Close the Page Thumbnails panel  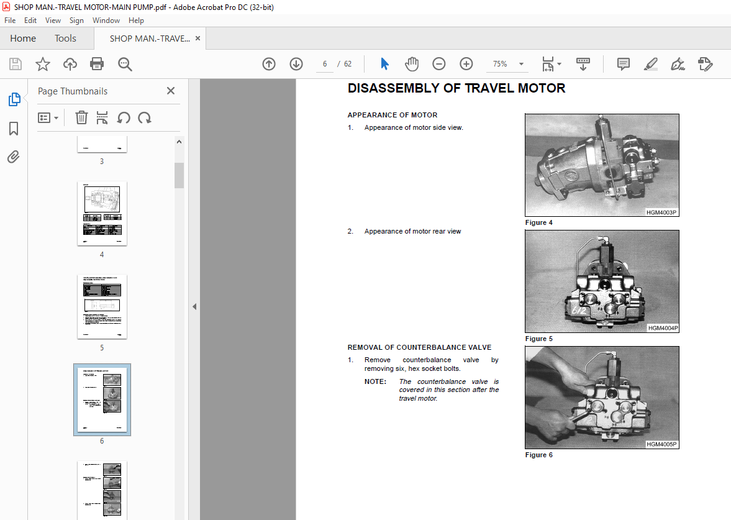171,91
